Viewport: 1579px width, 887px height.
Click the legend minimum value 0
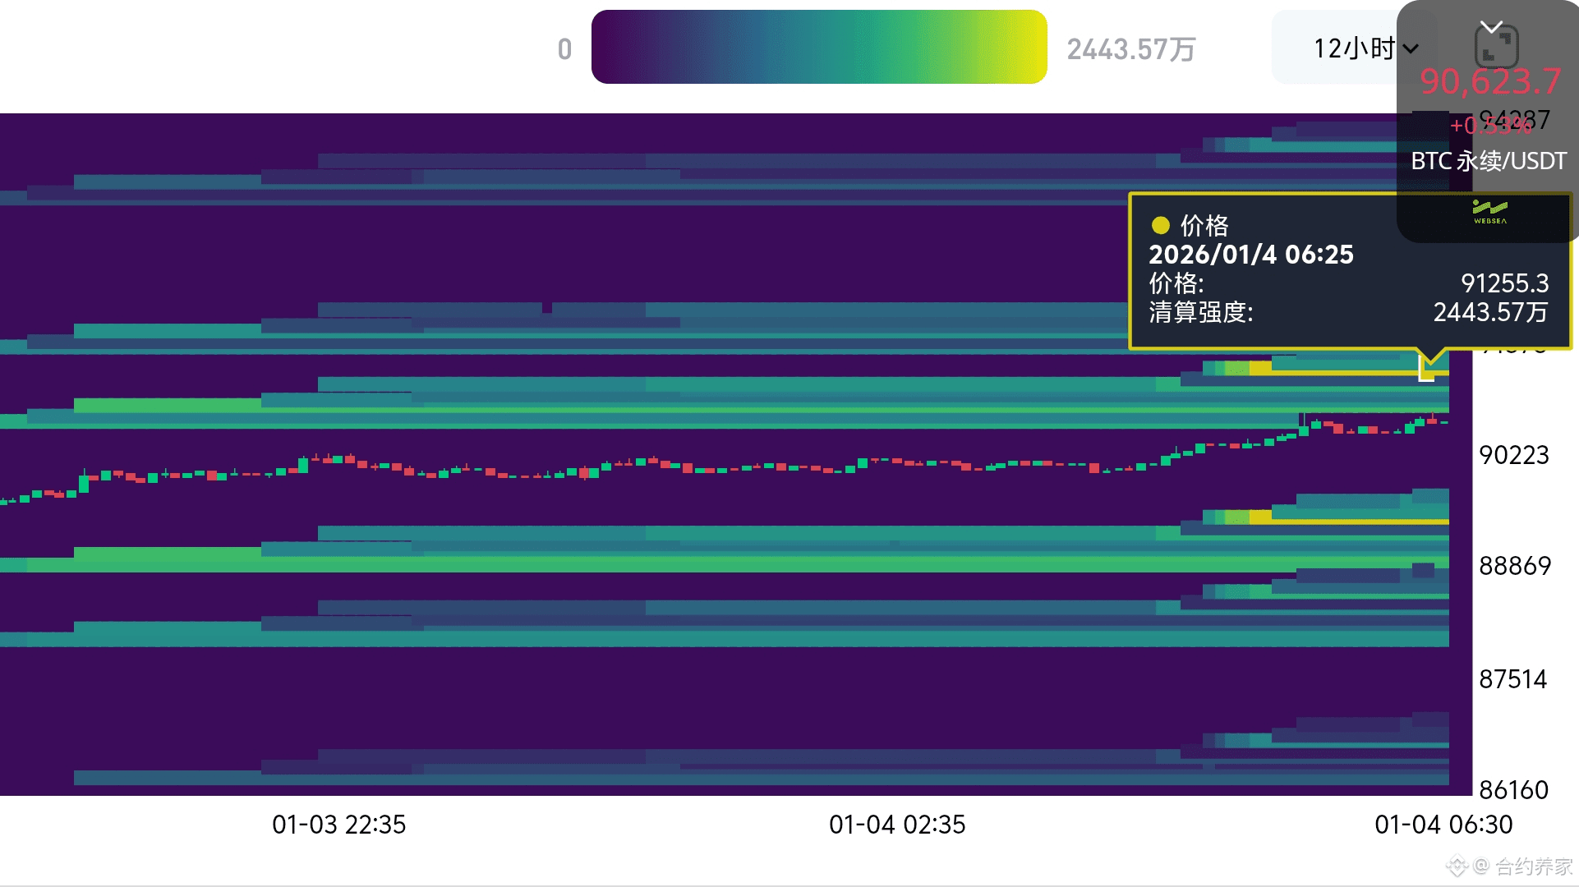(564, 49)
